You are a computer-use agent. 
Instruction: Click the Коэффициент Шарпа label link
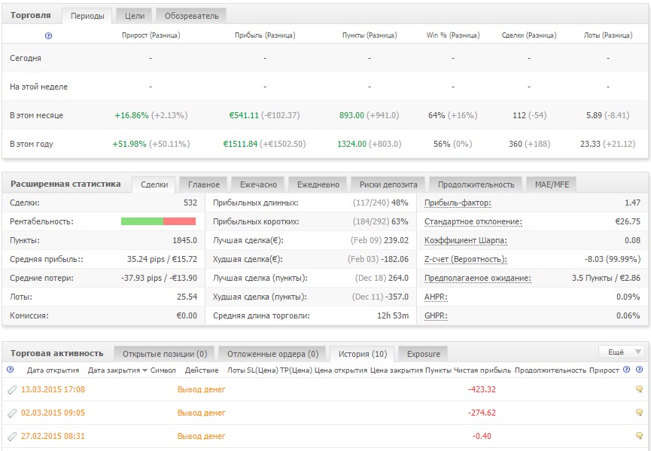point(465,241)
